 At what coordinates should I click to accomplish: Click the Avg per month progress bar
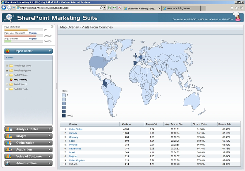pos(24,41)
